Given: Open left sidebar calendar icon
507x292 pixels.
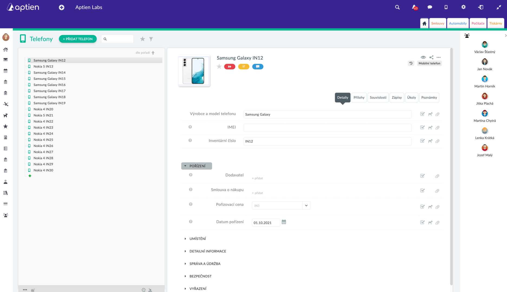Looking at the screenshot, I should coord(5,71).
